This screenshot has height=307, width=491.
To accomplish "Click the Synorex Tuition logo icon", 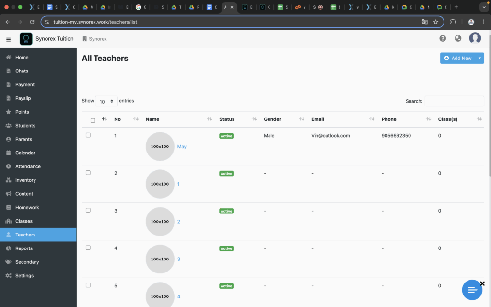I will click(26, 39).
